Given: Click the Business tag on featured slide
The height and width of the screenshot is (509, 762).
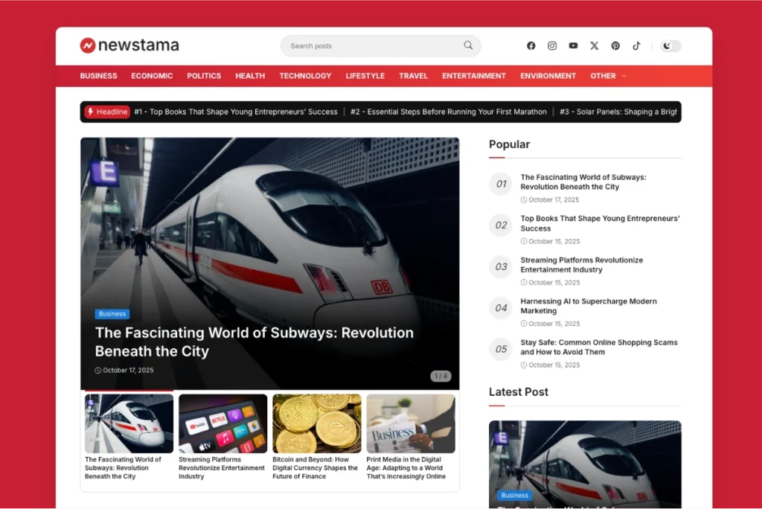Looking at the screenshot, I should (112, 314).
